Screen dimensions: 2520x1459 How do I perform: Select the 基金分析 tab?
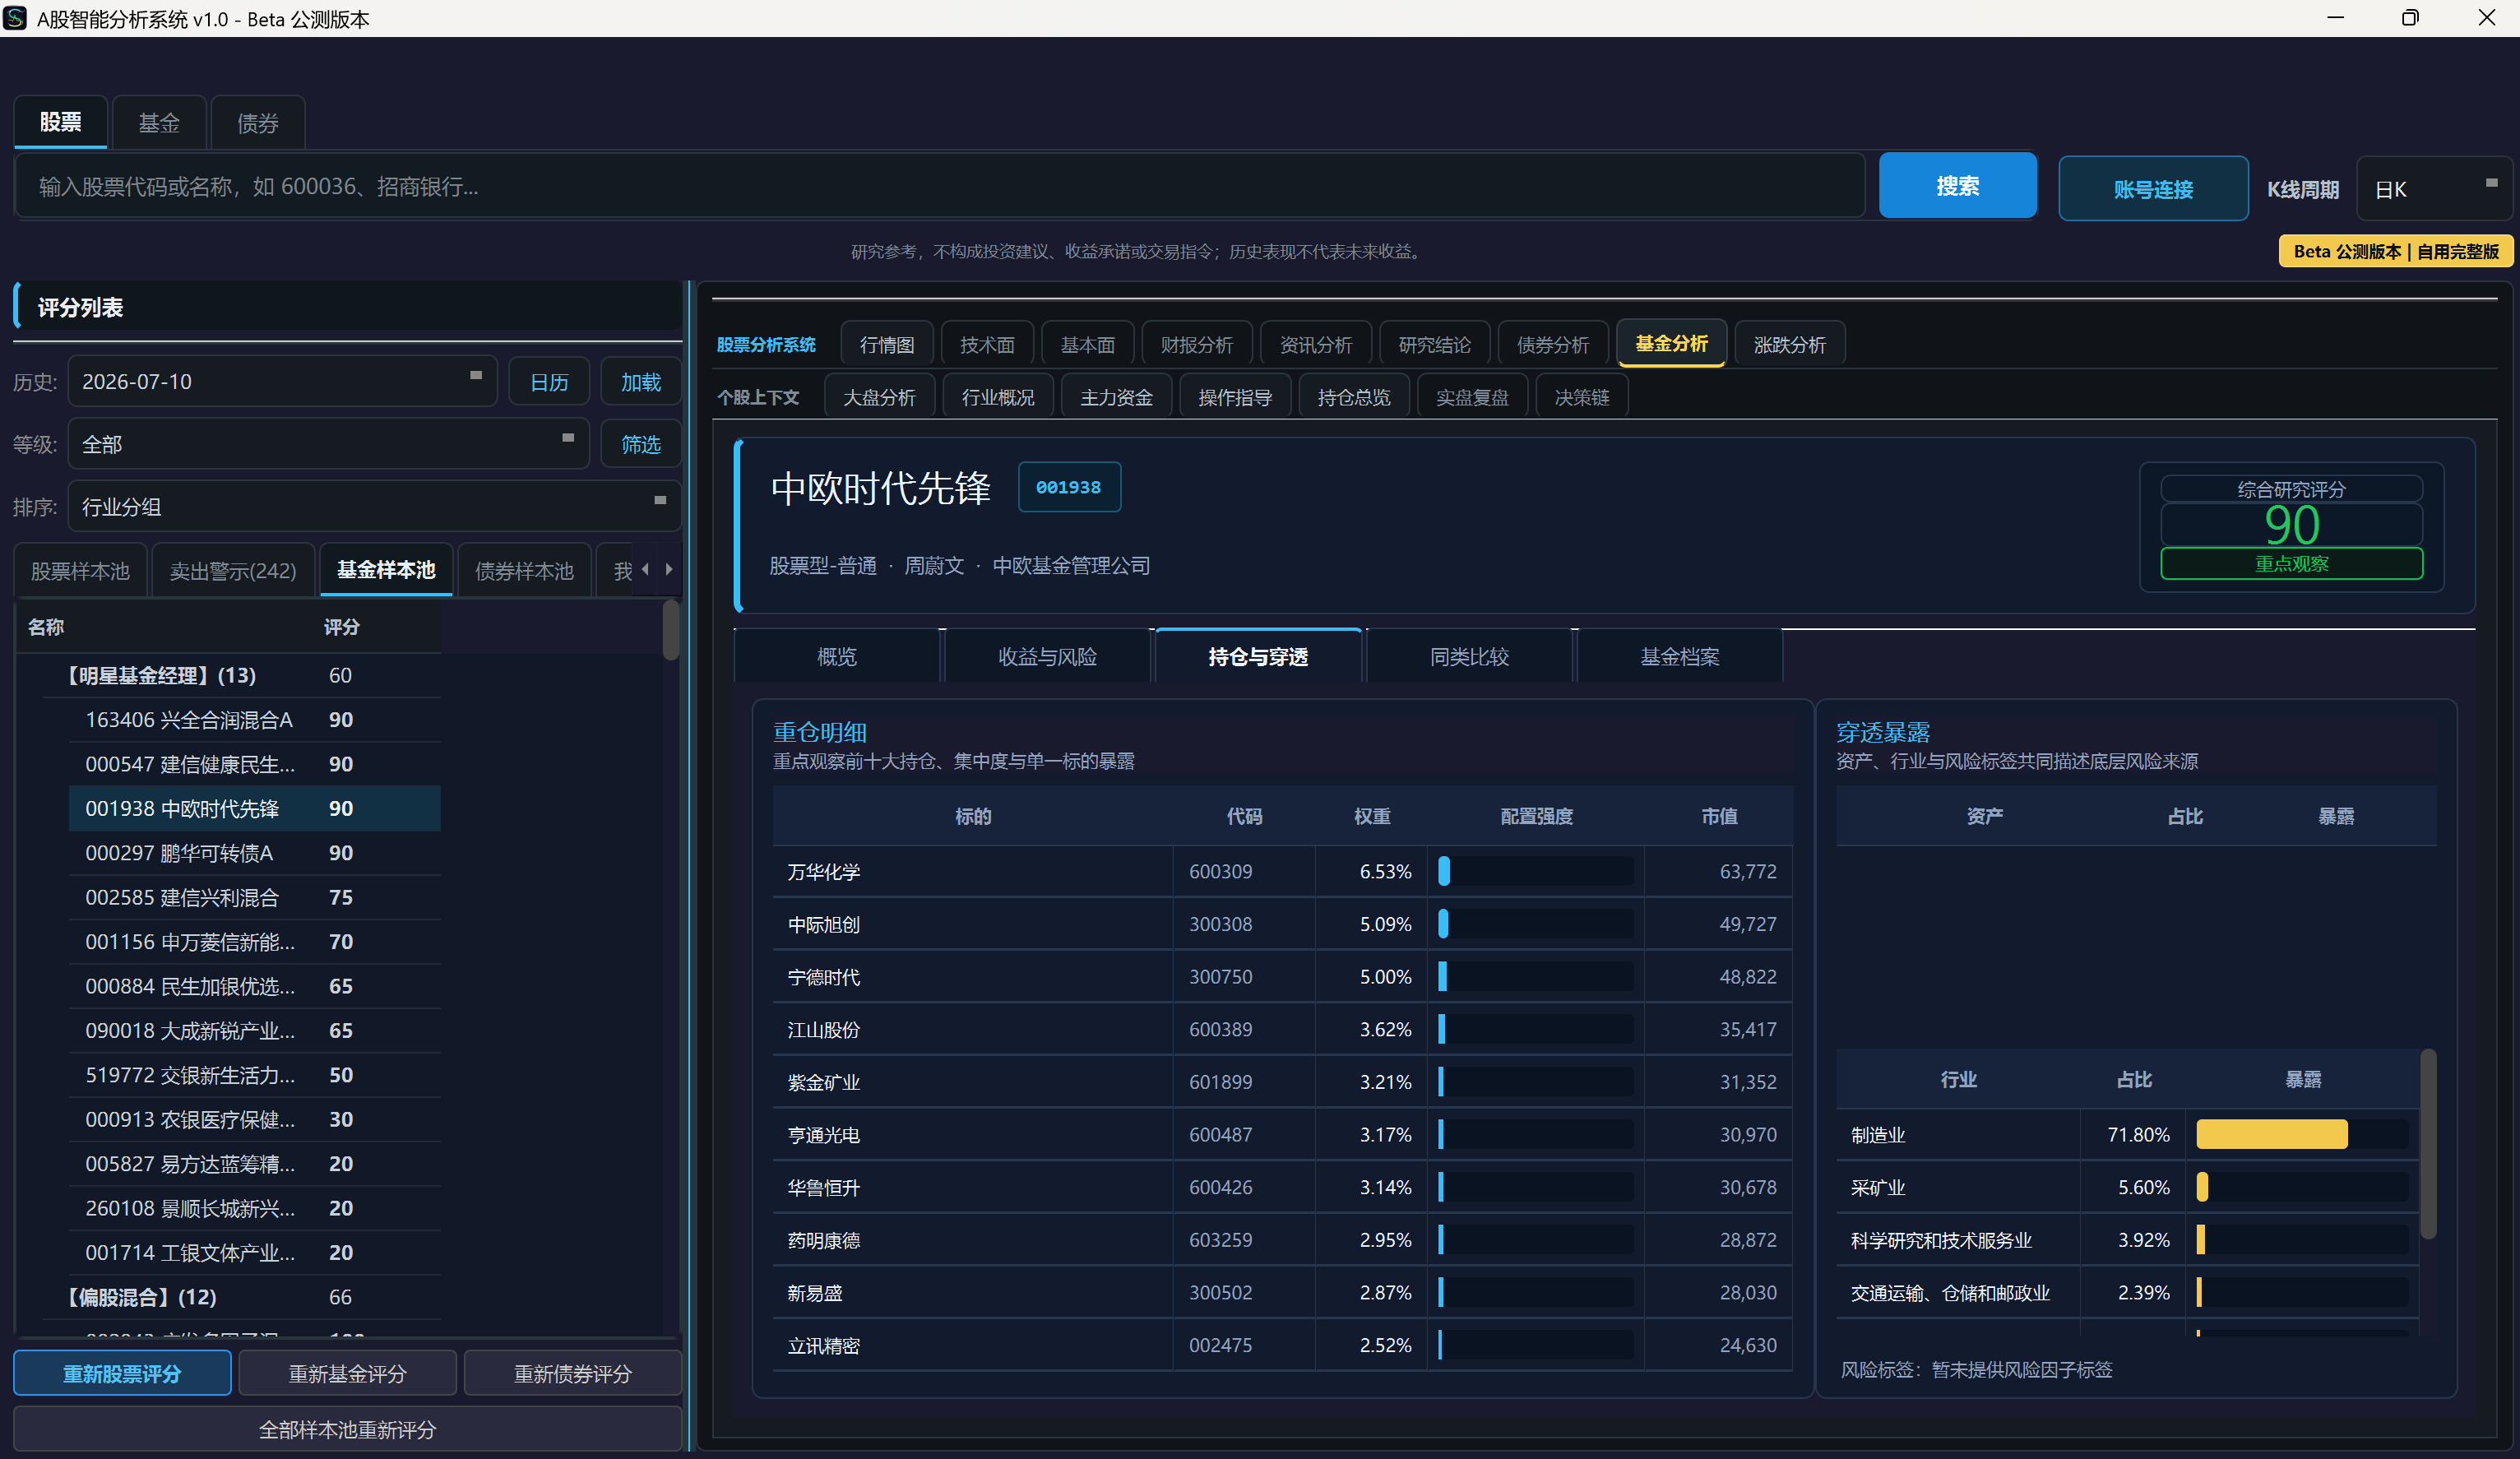click(1672, 344)
